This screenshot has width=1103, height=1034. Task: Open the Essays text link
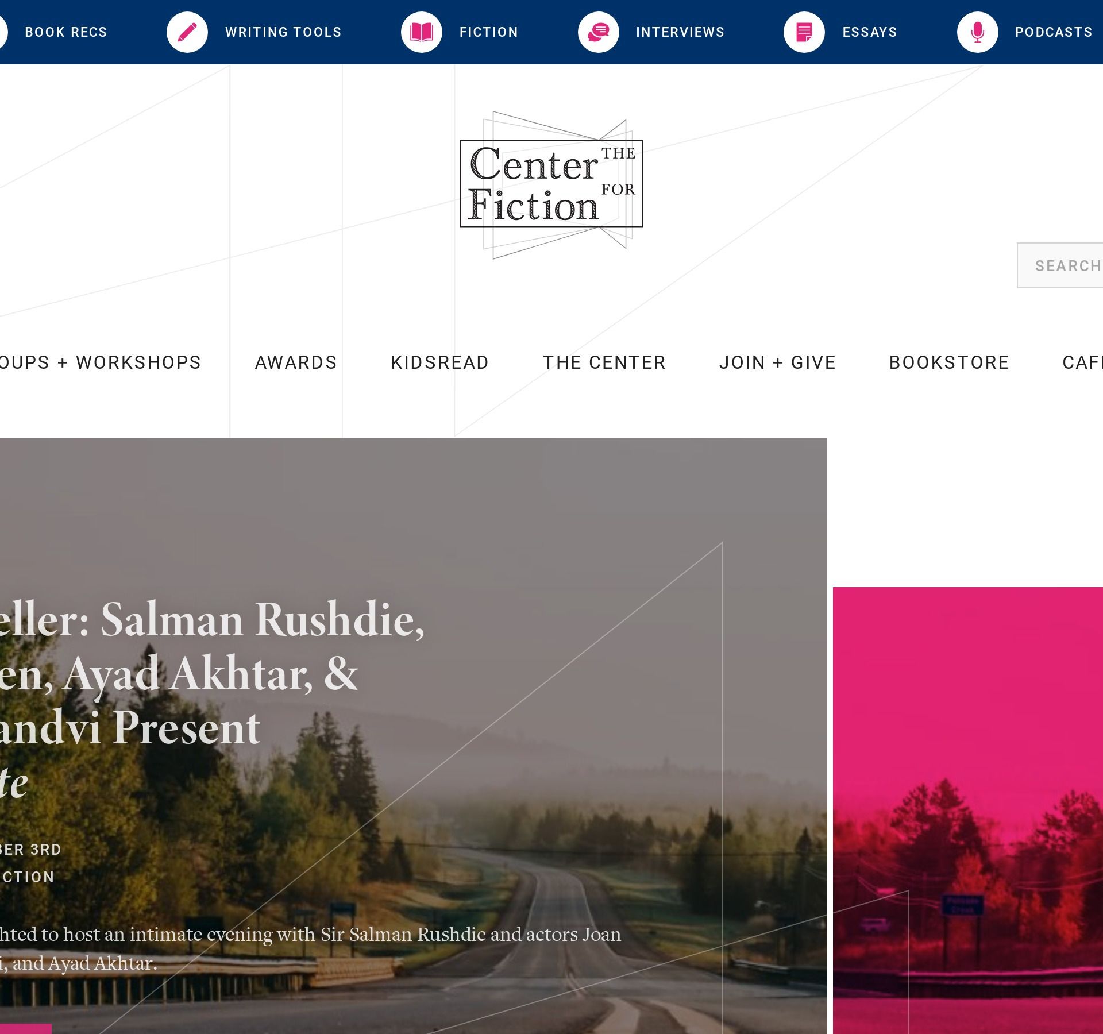coord(870,32)
